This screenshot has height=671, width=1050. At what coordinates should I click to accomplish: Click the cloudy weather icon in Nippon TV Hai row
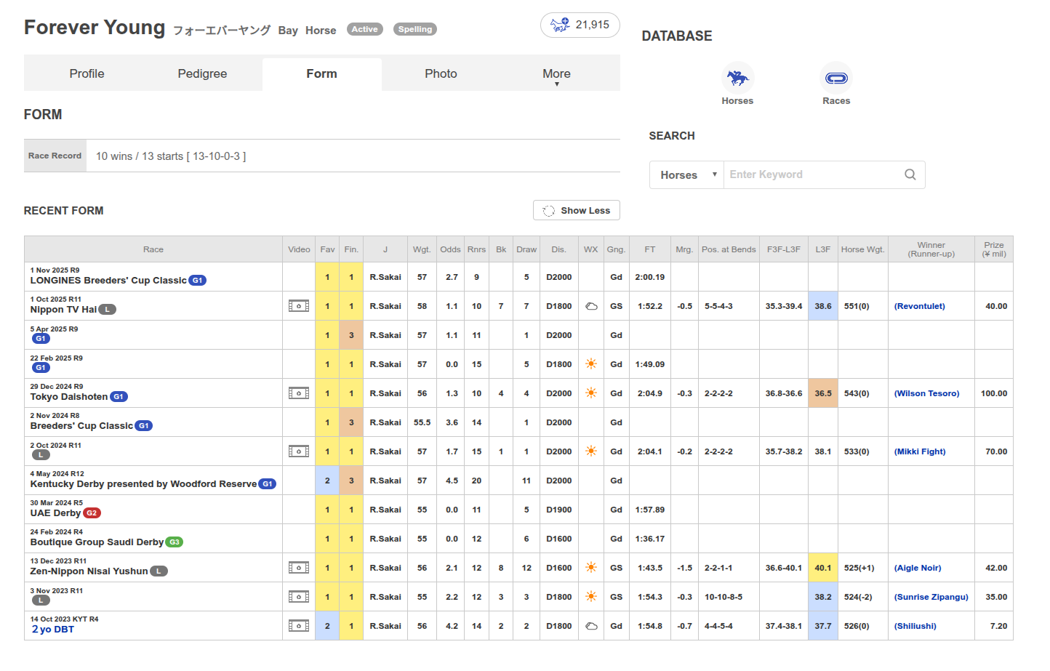(591, 306)
